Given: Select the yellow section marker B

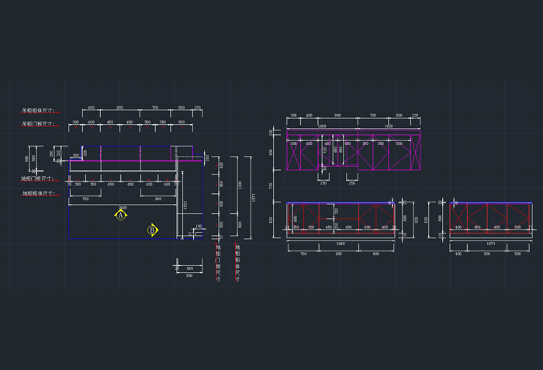Looking at the screenshot, I should [x=153, y=230].
